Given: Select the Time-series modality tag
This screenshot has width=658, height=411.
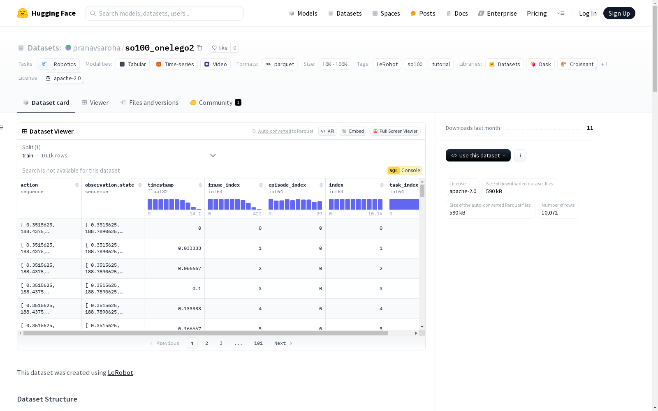Looking at the screenshot, I should point(175,64).
